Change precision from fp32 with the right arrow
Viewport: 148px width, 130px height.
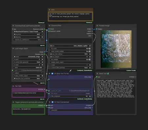click(x=42, y=34)
